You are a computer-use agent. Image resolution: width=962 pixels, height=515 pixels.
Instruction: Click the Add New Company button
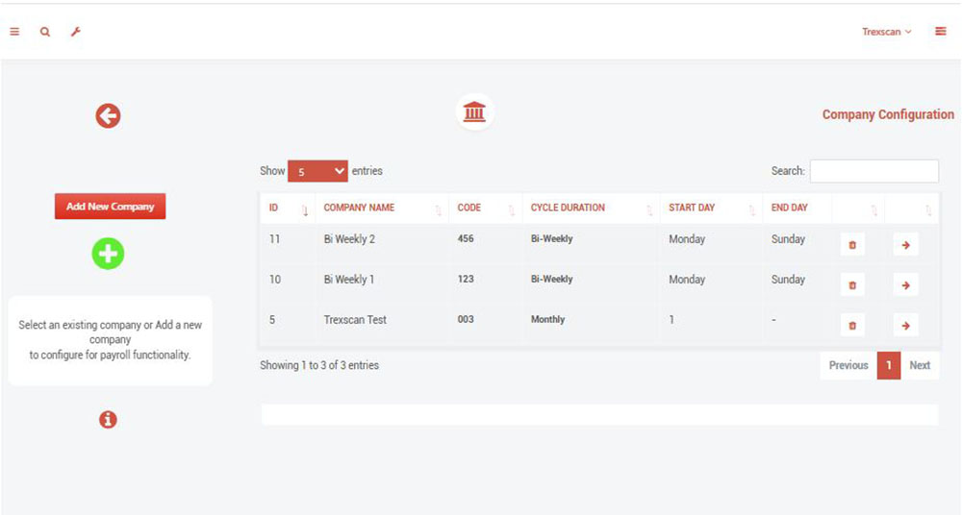[x=110, y=207]
